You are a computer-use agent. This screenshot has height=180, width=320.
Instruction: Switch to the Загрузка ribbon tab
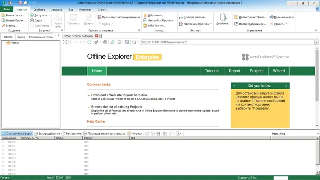click(56, 10)
